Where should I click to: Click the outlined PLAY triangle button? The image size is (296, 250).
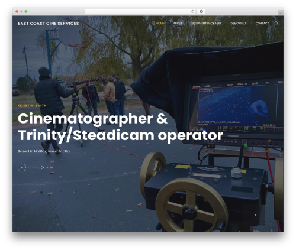(42, 167)
